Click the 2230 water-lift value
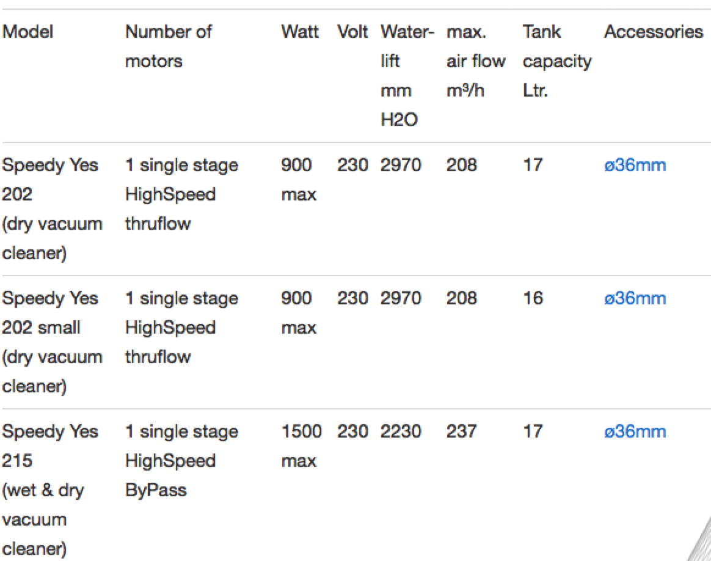This screenshot has height=561, width=711. coord(401,431)
